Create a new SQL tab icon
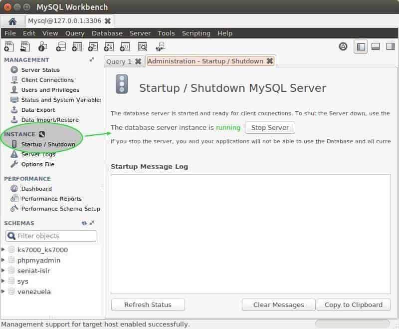The image size is (399, 329). click(x=9, y=46)
